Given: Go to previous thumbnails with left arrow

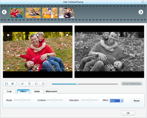Looking at the screenshot, I should tap(4, 12).
